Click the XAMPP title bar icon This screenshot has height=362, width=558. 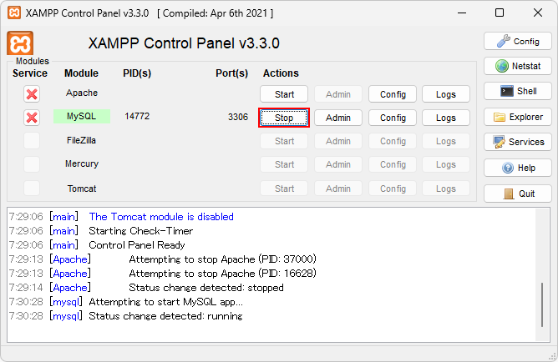[x=14, y=13]
